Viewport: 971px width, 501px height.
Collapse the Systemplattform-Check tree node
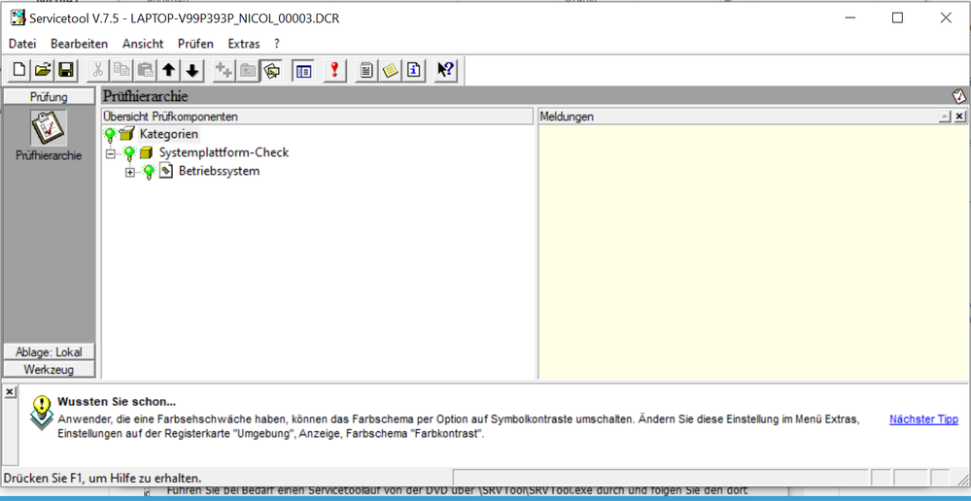[111, 153]
